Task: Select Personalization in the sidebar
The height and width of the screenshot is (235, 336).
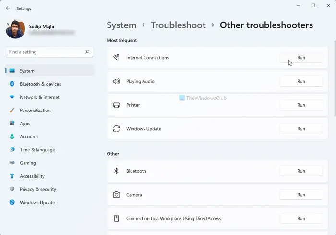Action: pyautogui.click(x=50, y=111)
